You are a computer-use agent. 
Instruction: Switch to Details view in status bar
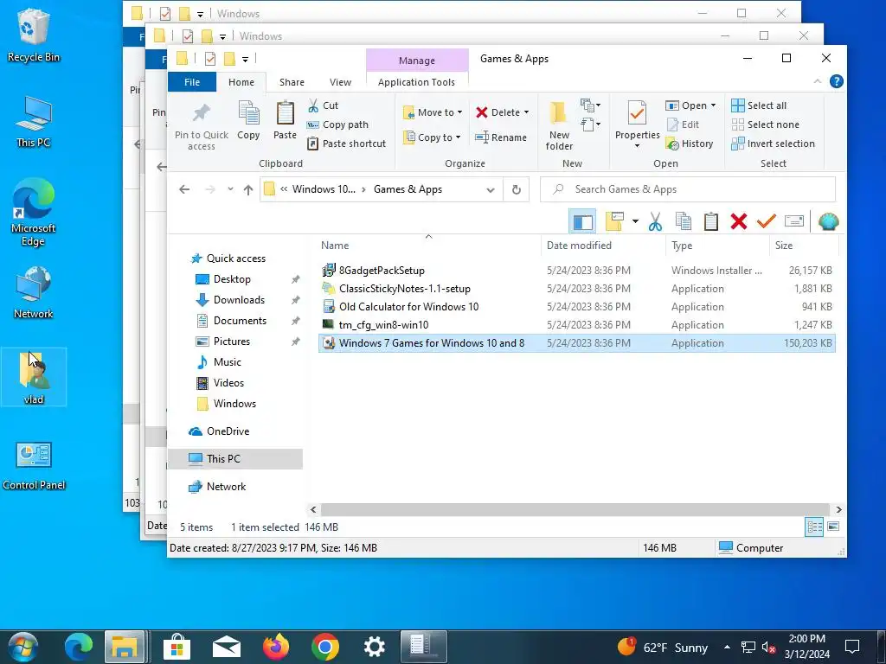pos(814,527)
